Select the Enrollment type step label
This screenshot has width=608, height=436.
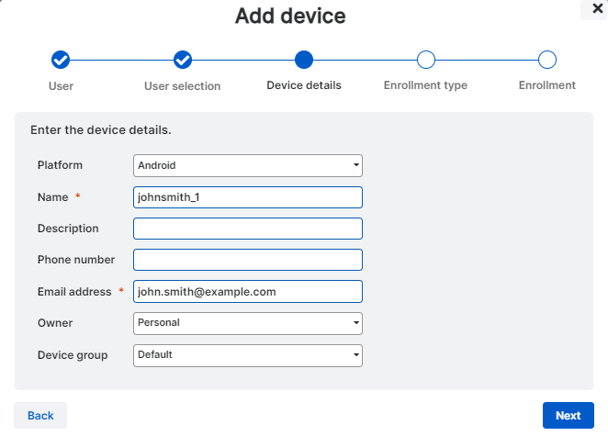[425, 85]
